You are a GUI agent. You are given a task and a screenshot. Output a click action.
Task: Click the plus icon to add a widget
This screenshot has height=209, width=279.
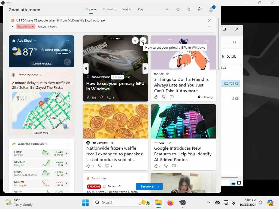tap(167, 9)
